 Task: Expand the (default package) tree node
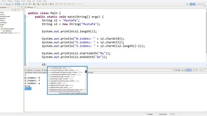click(x=0, y=29)
